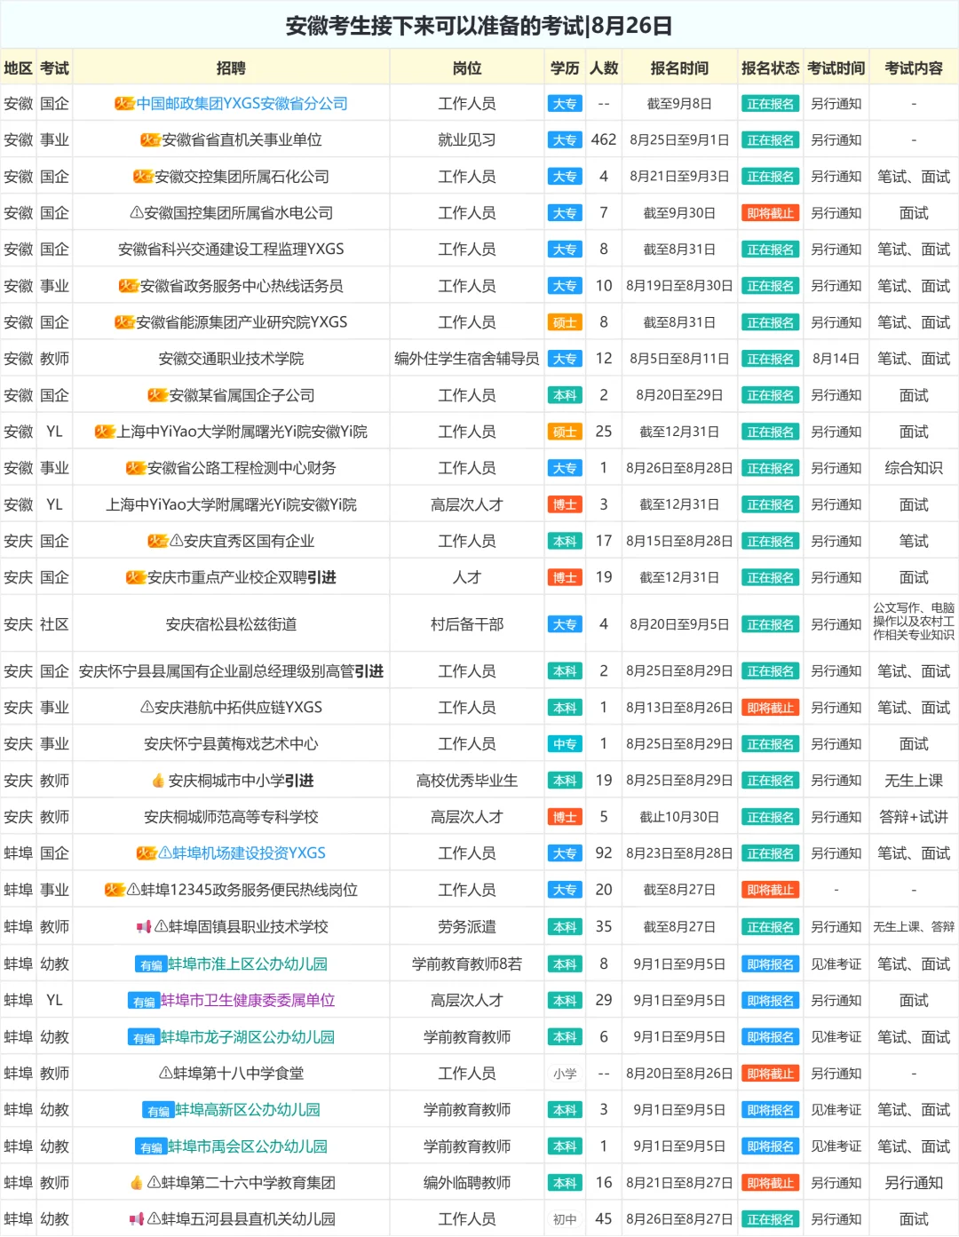Click the fire icon beside 安徽省能源集团产业研究院YXGS
Screen dimensions: 959x1237
pos(124,322)
